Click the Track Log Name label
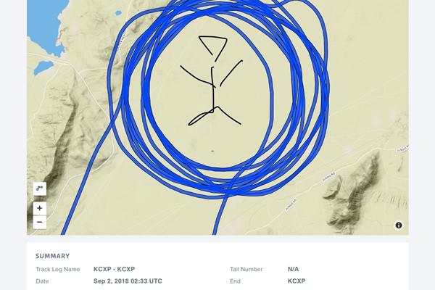This screenshot has height=290, width=435. pos(58,269)
